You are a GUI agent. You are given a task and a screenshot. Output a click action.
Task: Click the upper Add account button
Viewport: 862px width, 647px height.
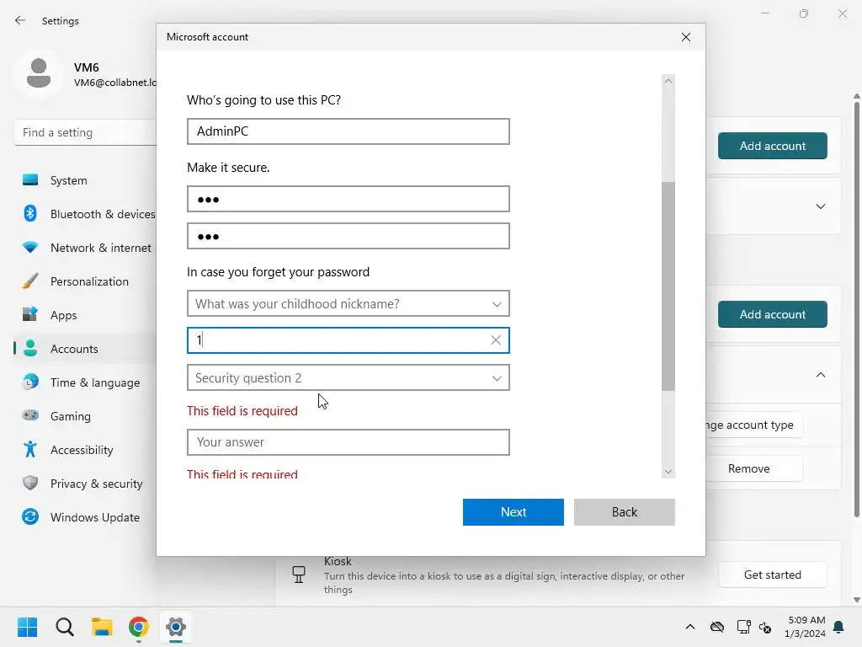773,146
